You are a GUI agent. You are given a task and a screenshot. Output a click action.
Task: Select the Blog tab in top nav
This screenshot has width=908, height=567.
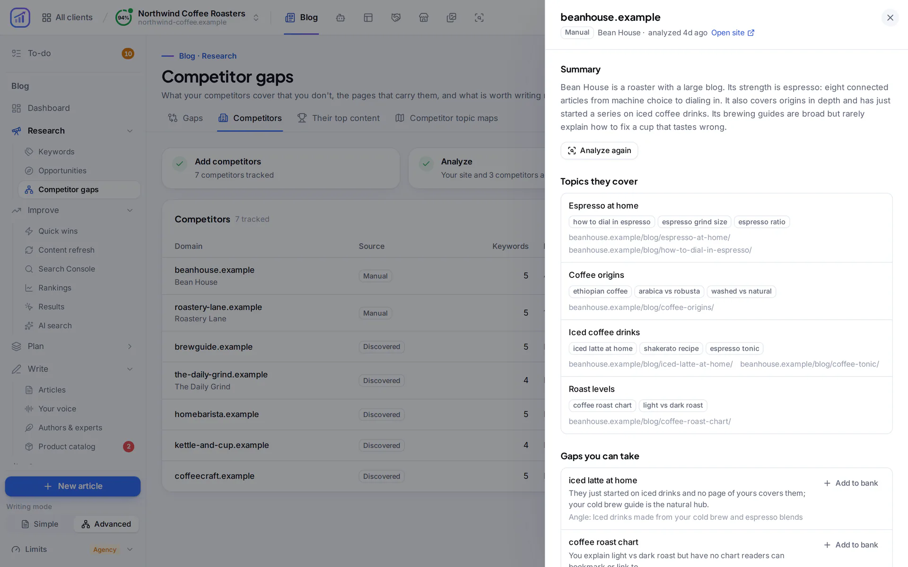301,17
